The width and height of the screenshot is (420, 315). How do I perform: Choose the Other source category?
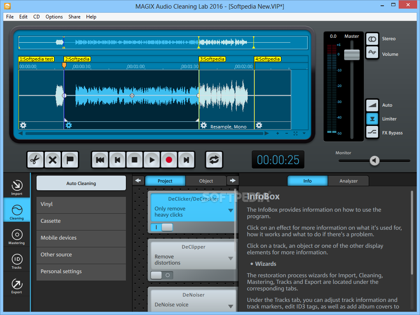(x=81, y=256)
